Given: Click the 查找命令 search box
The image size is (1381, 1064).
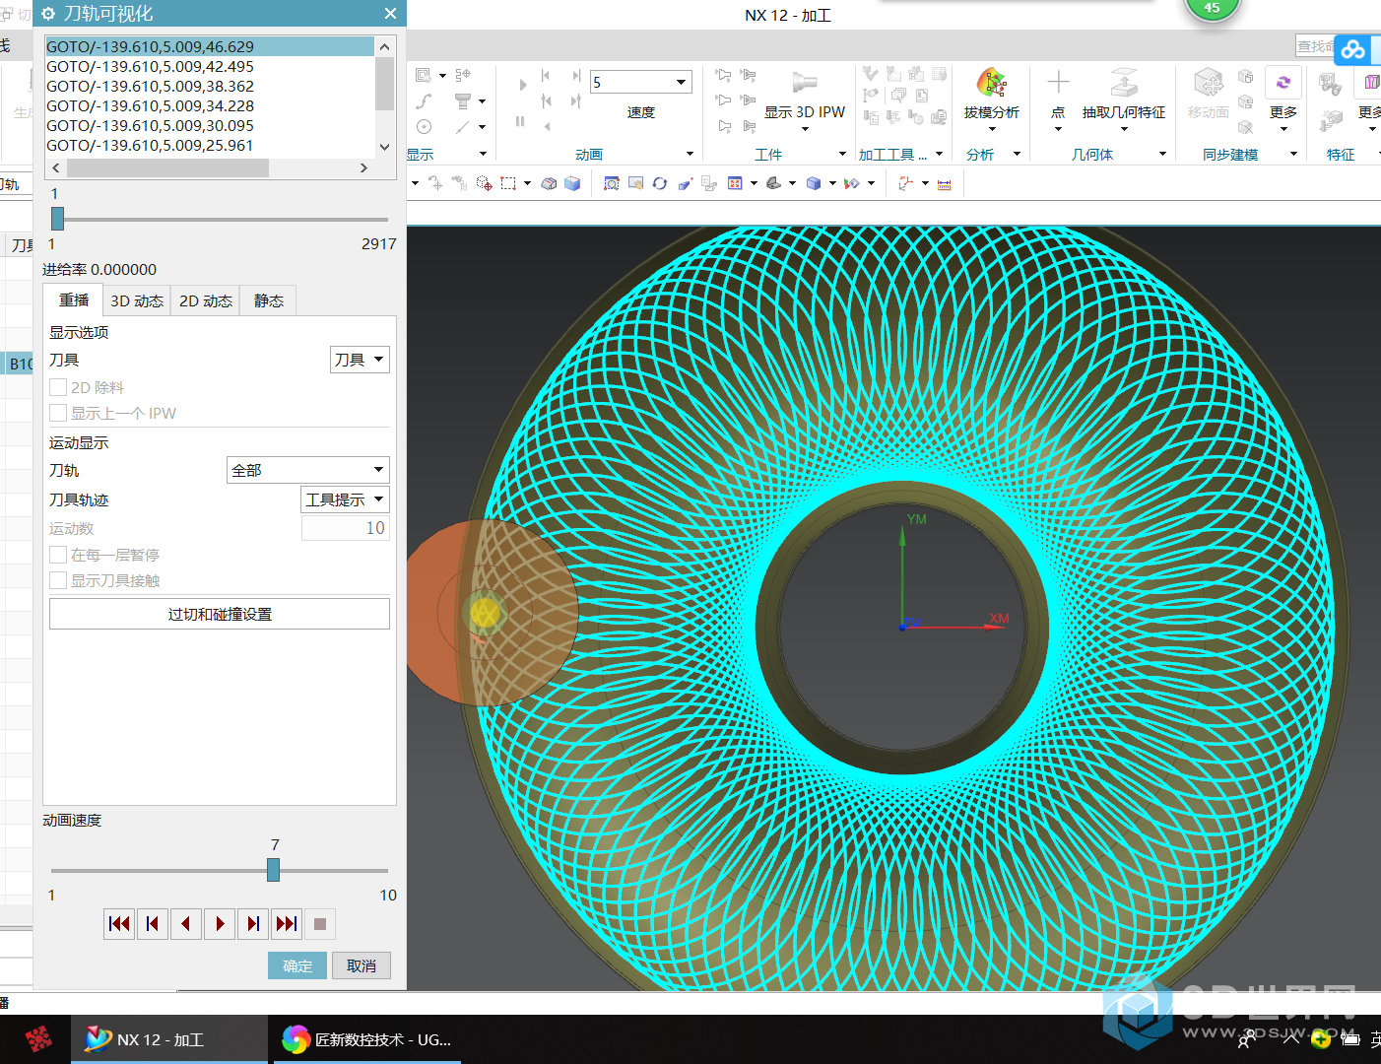Looking at the screenshot, I should coord(1315,46).
